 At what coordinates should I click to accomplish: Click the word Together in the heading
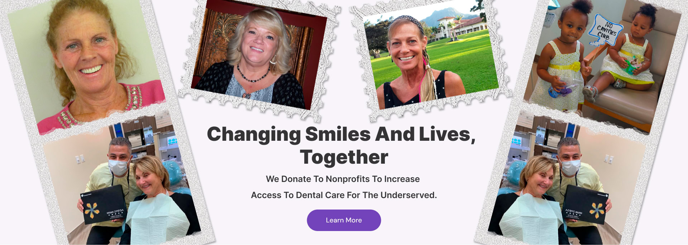[344, 157]
